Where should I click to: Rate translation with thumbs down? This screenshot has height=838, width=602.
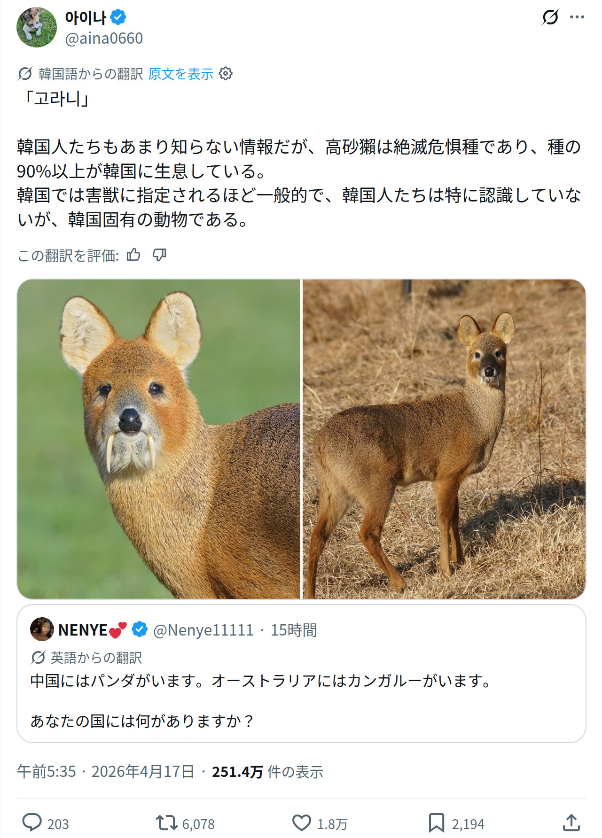tap(159, 255)
